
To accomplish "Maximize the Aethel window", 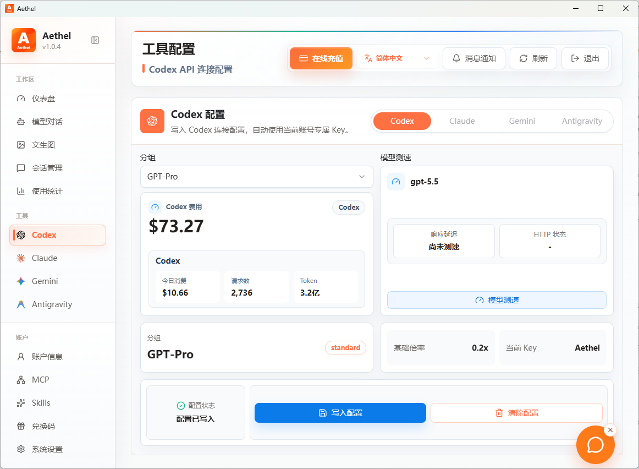I will (x=601, y=8).
